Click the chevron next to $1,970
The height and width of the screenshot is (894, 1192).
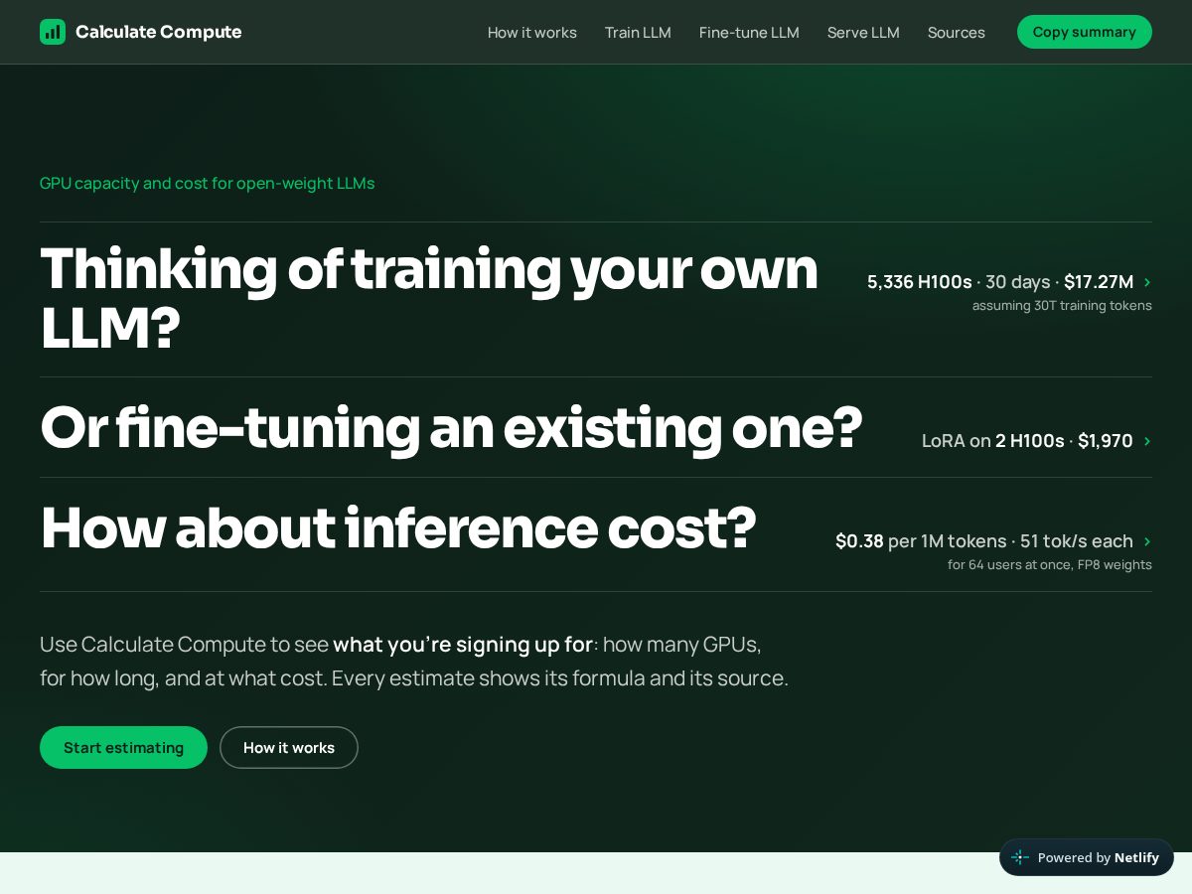point(1147,441)
